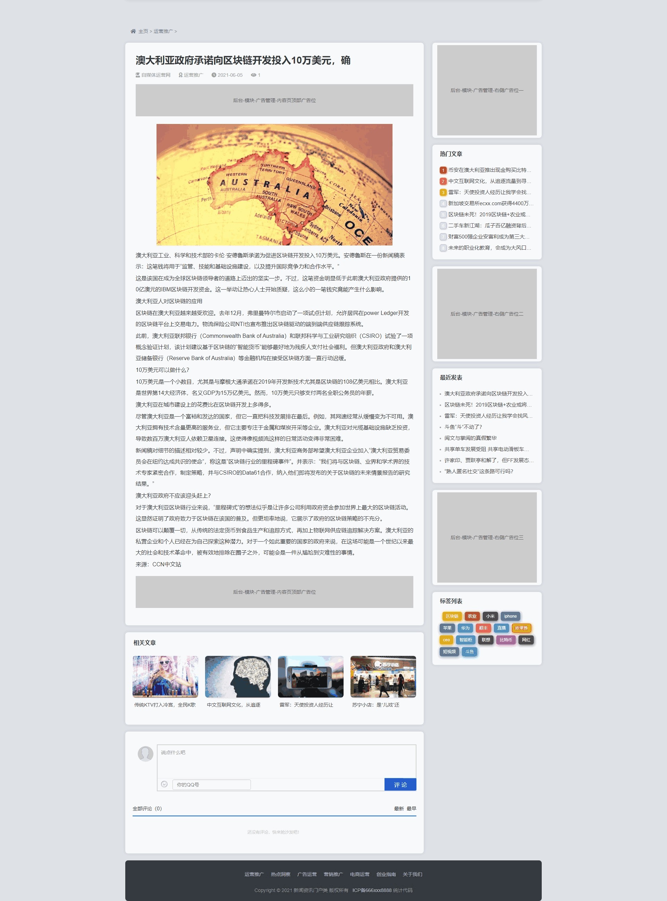This screenshot has width=667, height=901.
Task: Click into the 你的QQ号 input field
Action: click(212, 784)
